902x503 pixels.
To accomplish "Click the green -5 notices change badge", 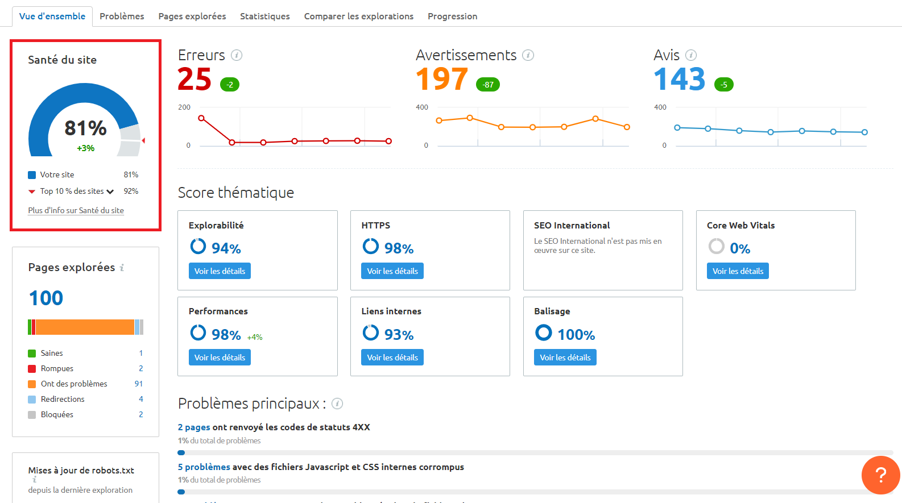I will [x=724, y=85].
